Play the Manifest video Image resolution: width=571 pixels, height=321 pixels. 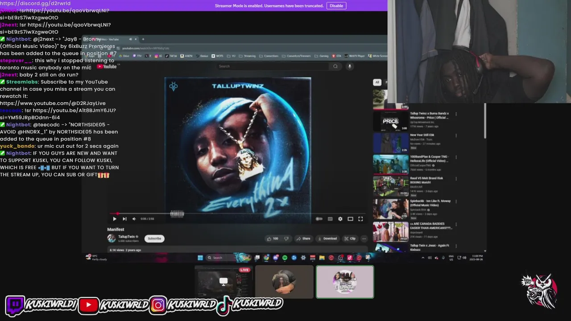pyautogui.click(x=115, y=219)
